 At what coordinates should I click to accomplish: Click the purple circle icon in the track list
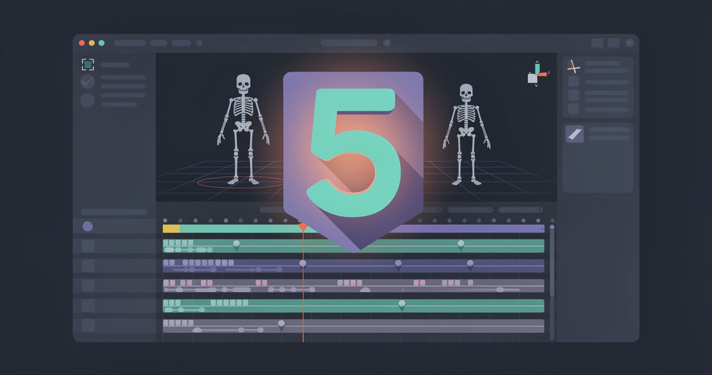(88, 226)
